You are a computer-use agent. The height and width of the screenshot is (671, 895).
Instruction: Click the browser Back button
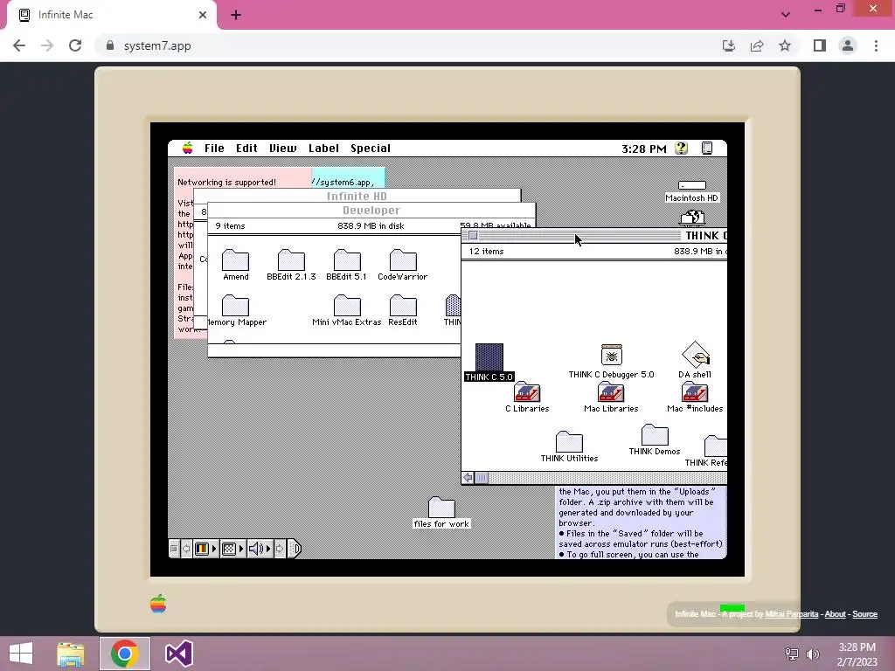[19, 45]
